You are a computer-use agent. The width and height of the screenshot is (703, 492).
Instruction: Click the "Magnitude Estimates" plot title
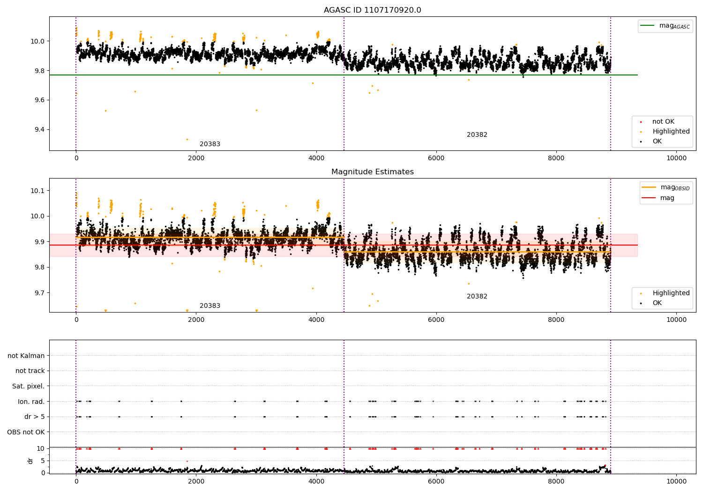372,172
